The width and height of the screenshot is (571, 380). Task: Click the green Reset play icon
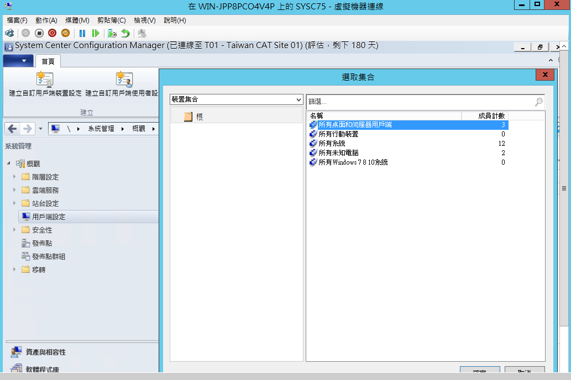[96, 33]
